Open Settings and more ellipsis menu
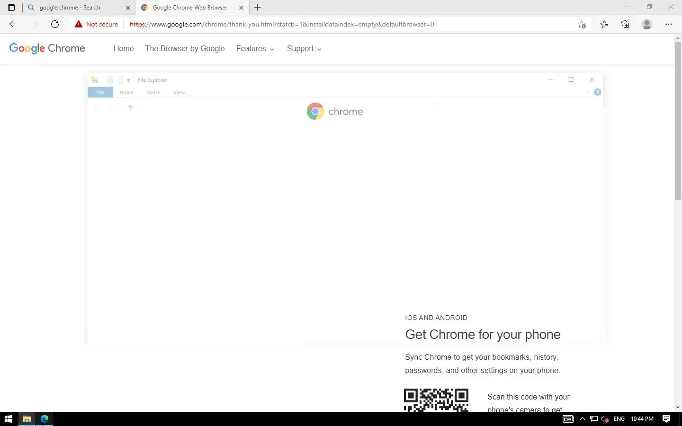 coord(669,24)
